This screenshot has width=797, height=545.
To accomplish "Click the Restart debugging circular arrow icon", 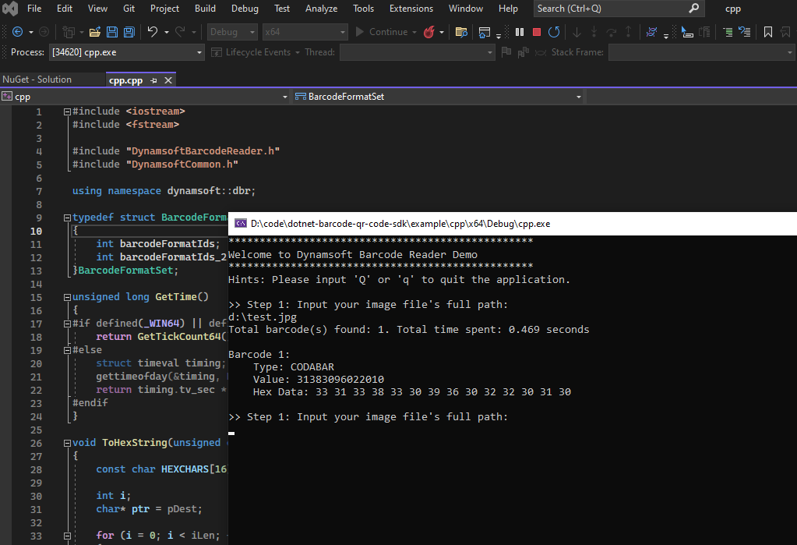I will click(554, 32).
